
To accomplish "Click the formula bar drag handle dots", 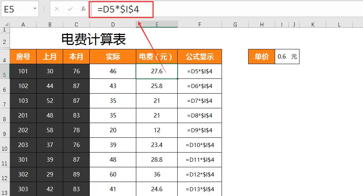I will coord(44,9).
